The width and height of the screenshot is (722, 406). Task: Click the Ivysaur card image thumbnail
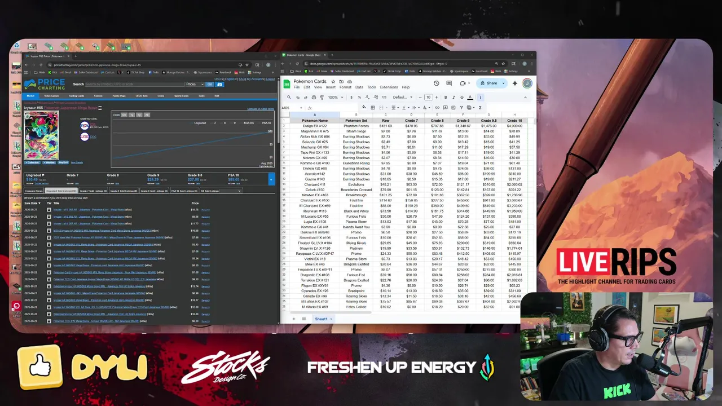coord(41,135)
